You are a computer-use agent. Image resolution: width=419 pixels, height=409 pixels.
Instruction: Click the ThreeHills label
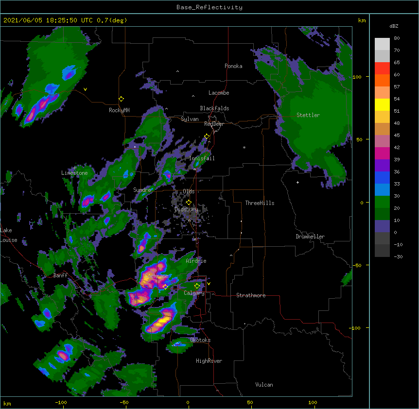260,203
